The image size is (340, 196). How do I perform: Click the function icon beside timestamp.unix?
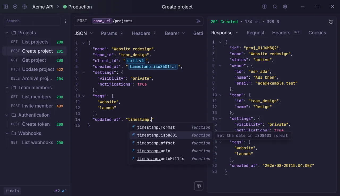pos(133,151)
